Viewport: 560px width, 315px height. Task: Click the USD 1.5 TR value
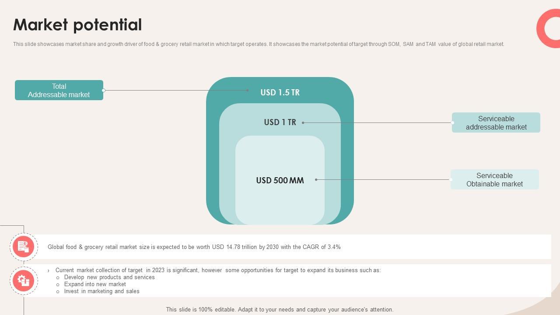click(x=280, y=92)
